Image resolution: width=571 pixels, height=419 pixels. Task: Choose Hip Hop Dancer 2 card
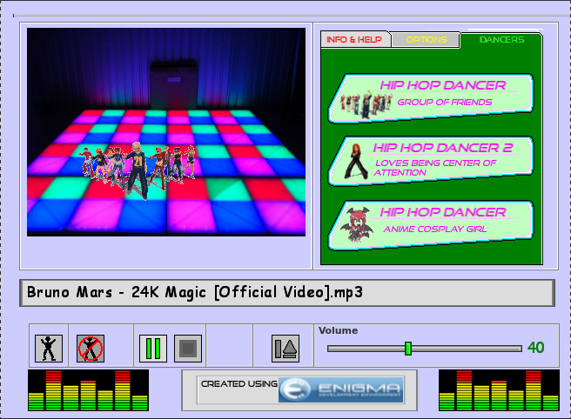click(431, 161)
